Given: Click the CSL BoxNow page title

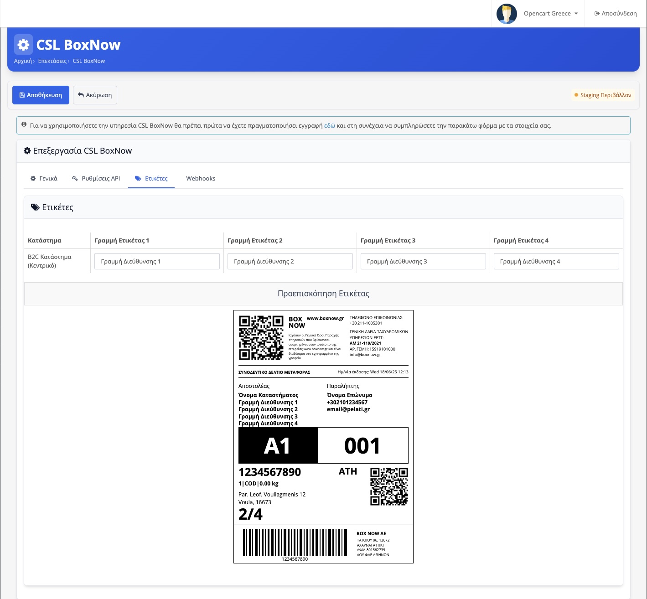Looking at the screenshot, I should 78,45.
